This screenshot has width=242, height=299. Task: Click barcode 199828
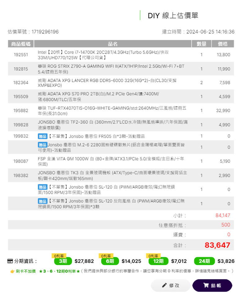21,125
